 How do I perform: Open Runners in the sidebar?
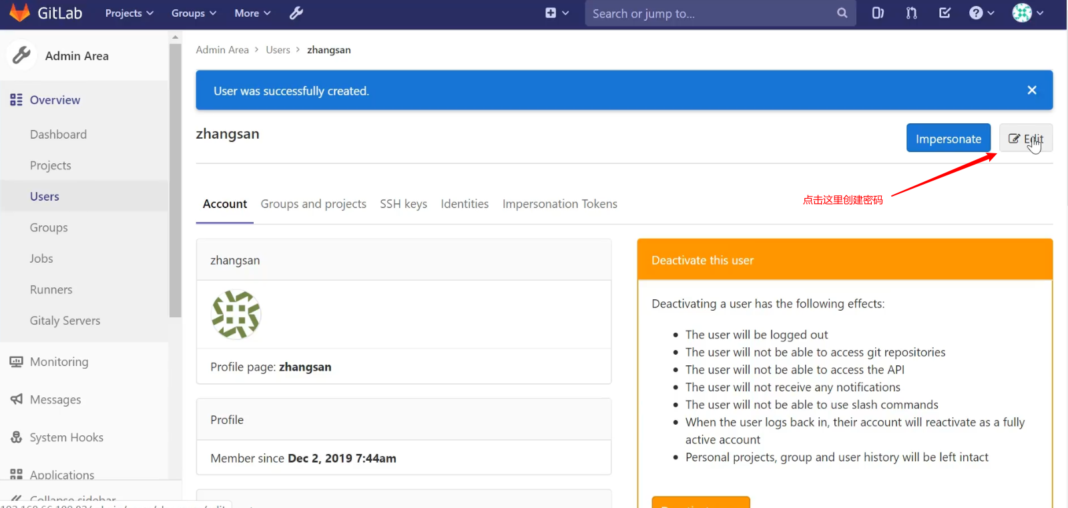(51, 289)
